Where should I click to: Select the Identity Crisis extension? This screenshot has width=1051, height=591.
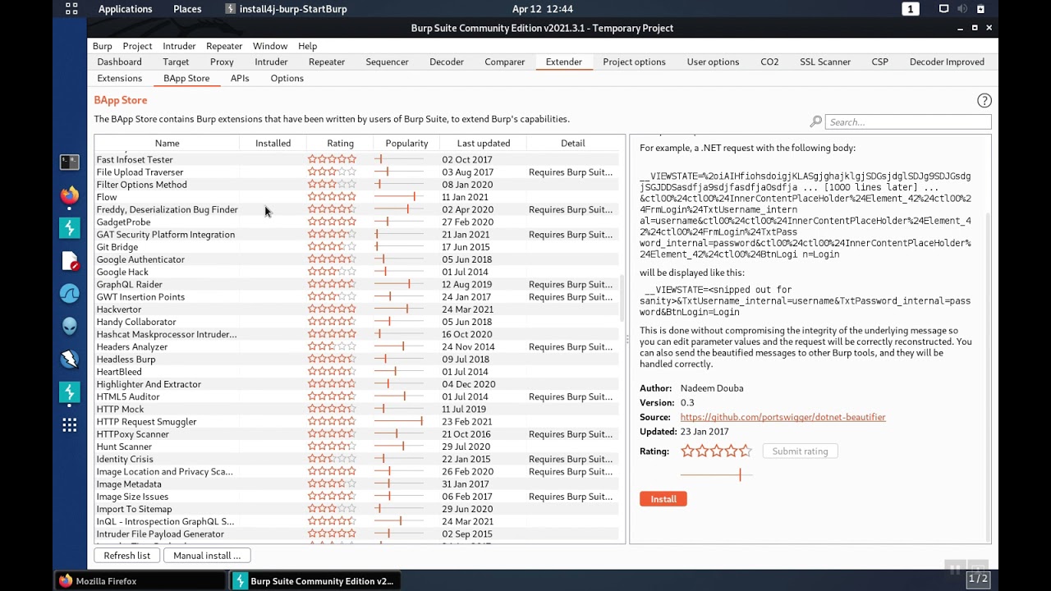pos(356,459)
